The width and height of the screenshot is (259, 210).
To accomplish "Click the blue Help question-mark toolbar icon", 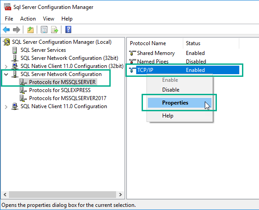I will coord(68,30).
